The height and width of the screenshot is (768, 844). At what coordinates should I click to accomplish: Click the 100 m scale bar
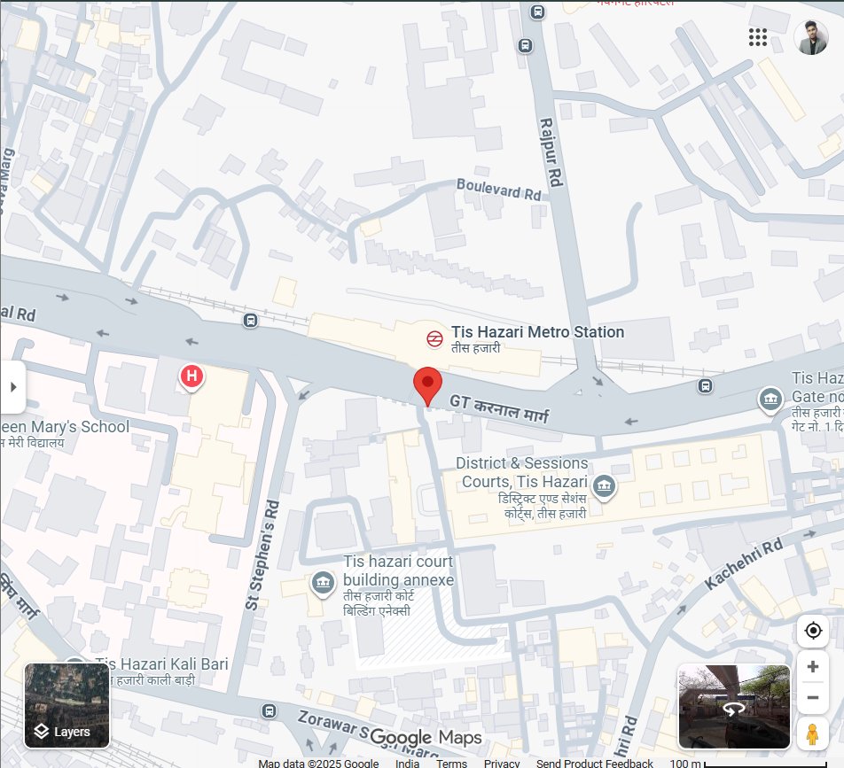pyautogui.click(x=748, y=764)
